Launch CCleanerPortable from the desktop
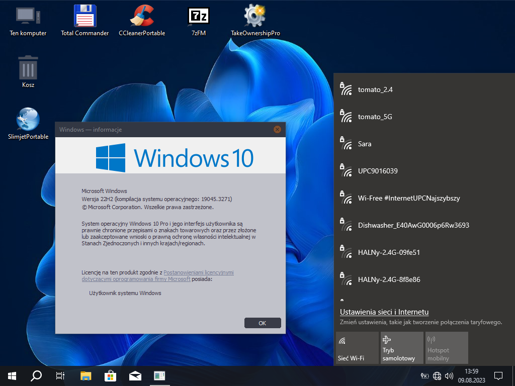Viewport: 515px width, 386px height. pyautogui.click(x=142, y=20)
